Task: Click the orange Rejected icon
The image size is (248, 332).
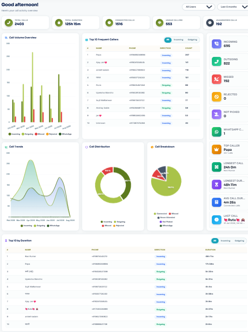Action: [216, 97]
